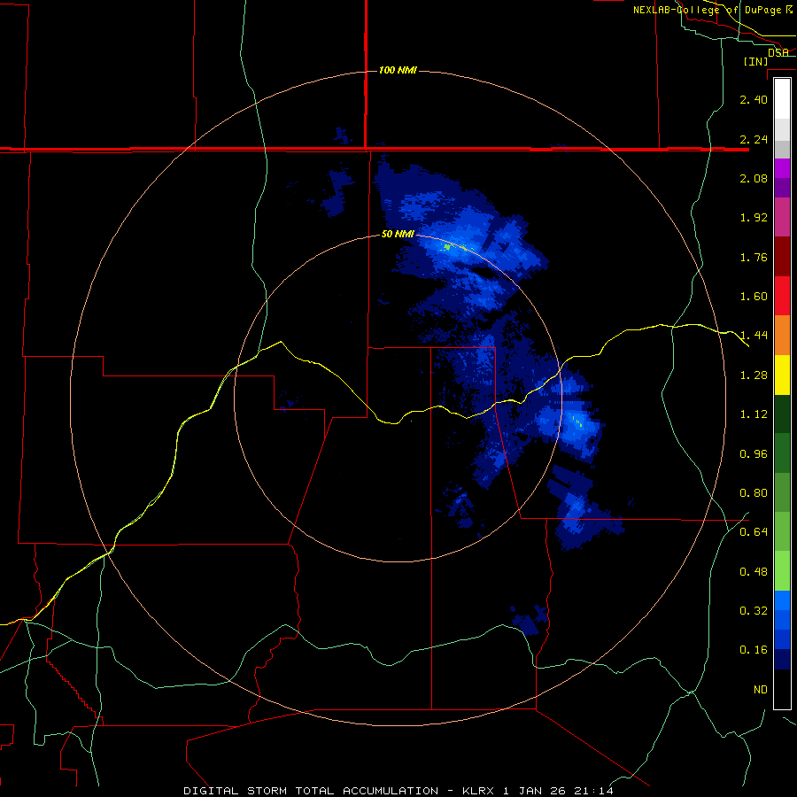Click the DSA product label
The height and width of the screenshot is (797, 797).
tap(778, 53)
